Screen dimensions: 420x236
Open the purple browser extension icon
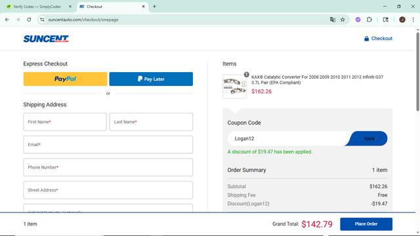(x=358, y=20)
